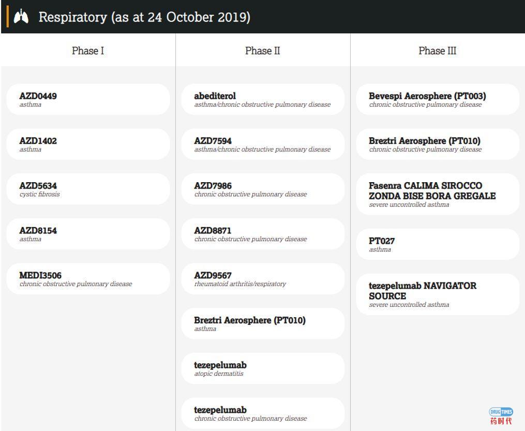Select the AZD7594 card

[x=263, y=144]
